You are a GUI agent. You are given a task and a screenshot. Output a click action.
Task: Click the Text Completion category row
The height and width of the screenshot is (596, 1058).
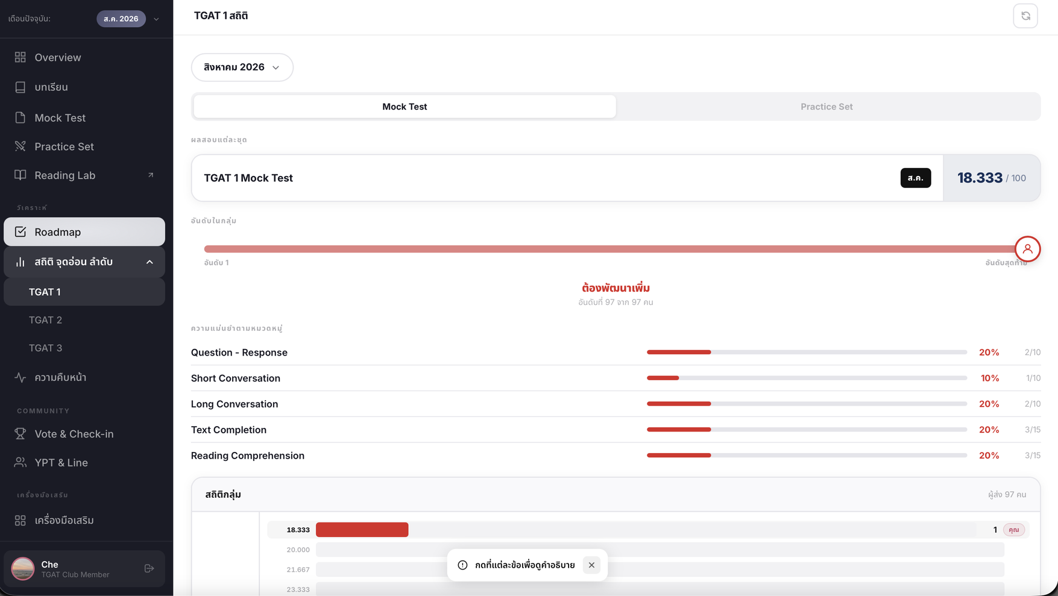click(x=616, y=430)
